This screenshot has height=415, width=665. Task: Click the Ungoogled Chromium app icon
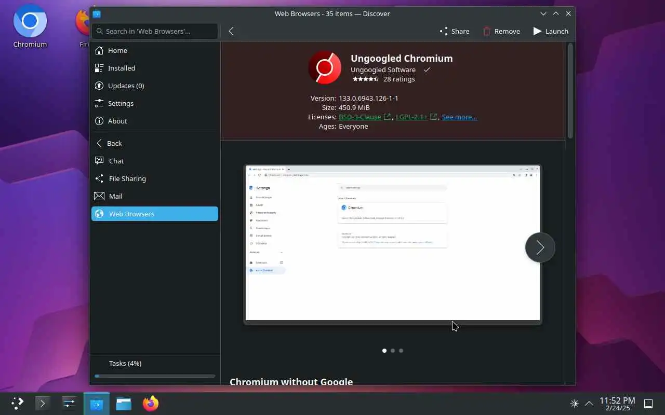point(325,67)
